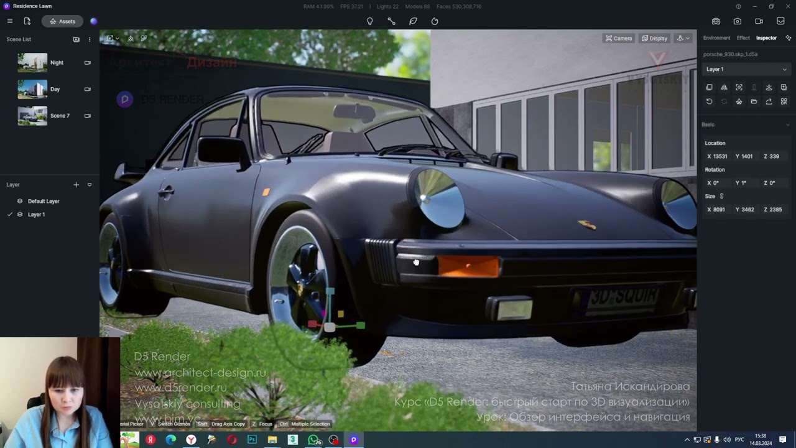Select the light bulb tool in top toolbar
This screenshot has width=796, height=448.
370,21
